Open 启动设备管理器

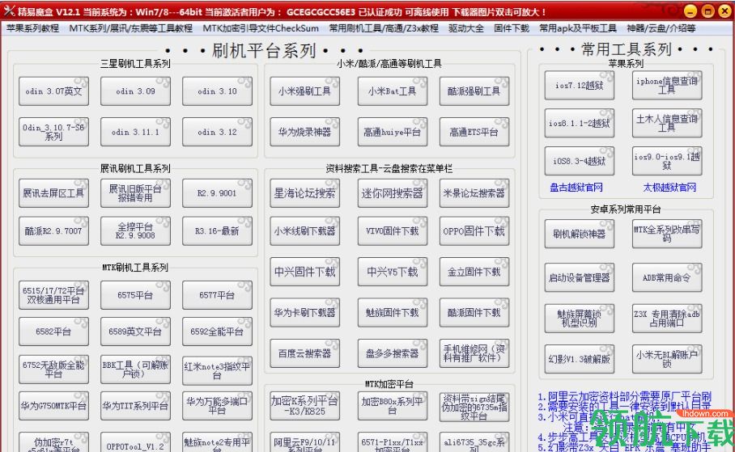click(580, 278)
